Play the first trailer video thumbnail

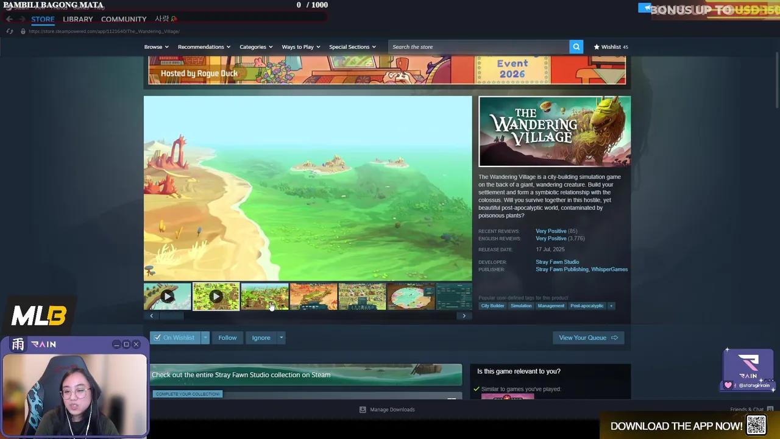168,296
